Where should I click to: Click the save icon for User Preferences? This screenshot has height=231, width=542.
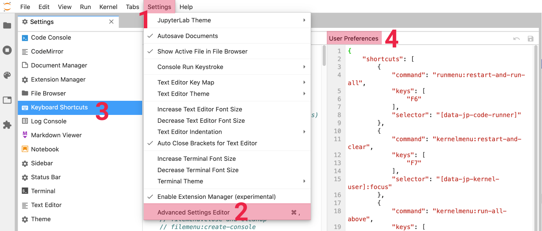tap(531, 38)
